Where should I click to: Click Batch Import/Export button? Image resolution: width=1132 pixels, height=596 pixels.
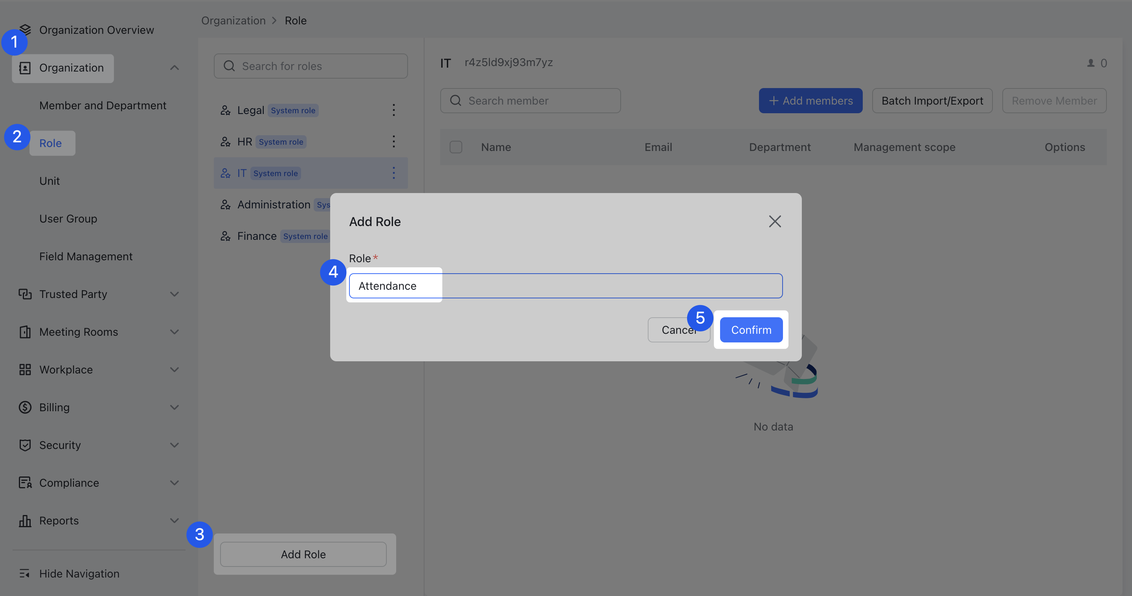click(932, 101)
